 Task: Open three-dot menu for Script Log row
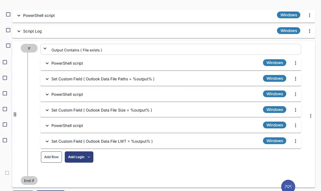[309, 31]
